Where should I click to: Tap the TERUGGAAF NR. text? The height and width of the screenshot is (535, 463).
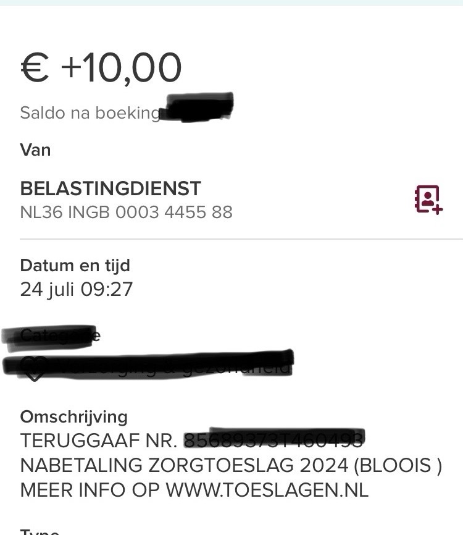99,440
